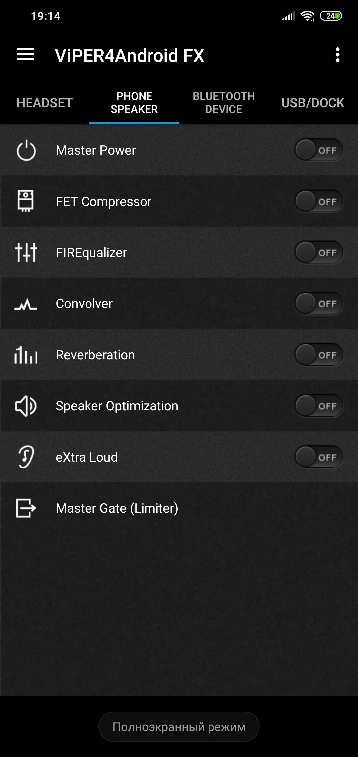This screenshot has width=358, height=757.
Task: Click the Reverberation bars icon
Action: point(26,355)
